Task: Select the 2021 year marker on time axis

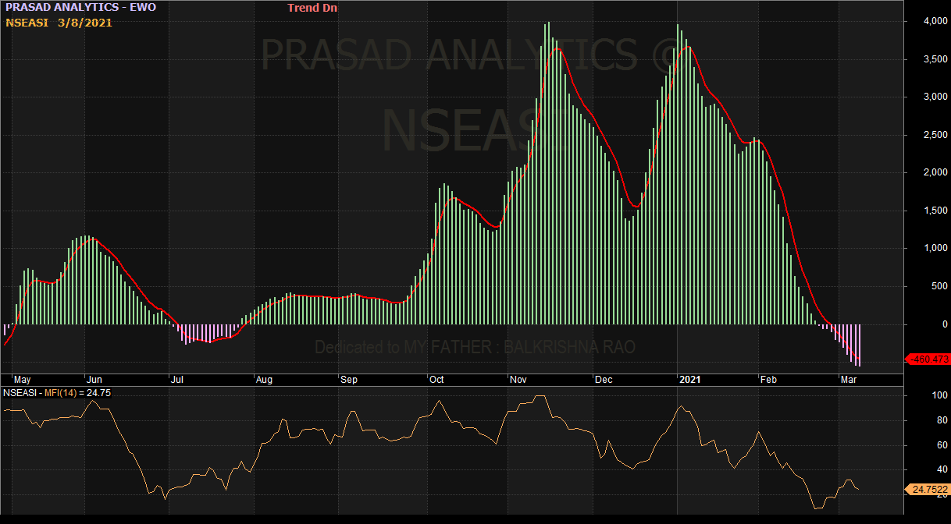Action: coord(689,380)
